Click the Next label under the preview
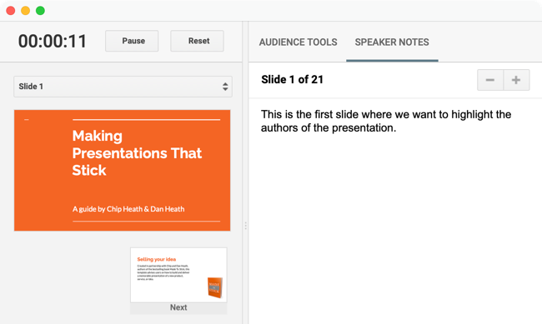The width and height of the screenshot is (542, 324). (178, 307)
